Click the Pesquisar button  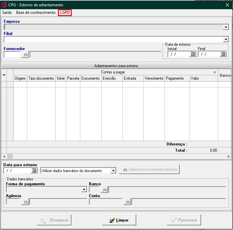(54, 220)
